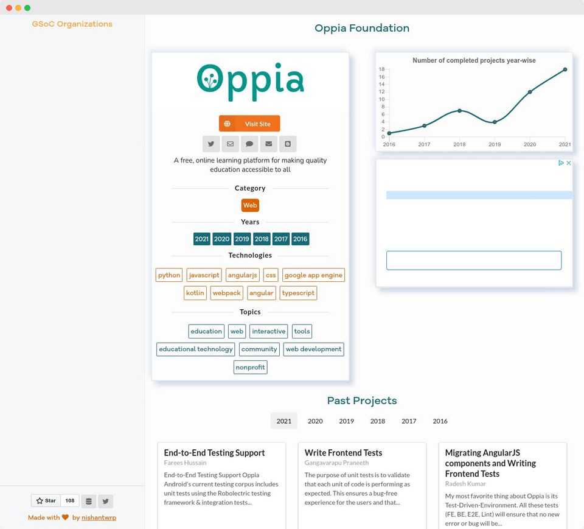Open the 108 stargazers count

pyautogui.click(x=70, y=500)
